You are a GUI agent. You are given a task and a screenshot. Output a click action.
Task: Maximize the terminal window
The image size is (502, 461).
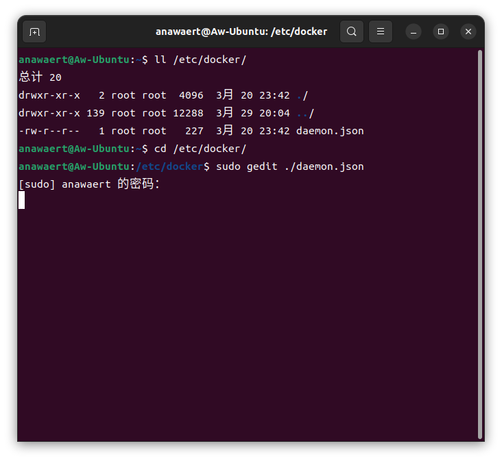(441, 32)
